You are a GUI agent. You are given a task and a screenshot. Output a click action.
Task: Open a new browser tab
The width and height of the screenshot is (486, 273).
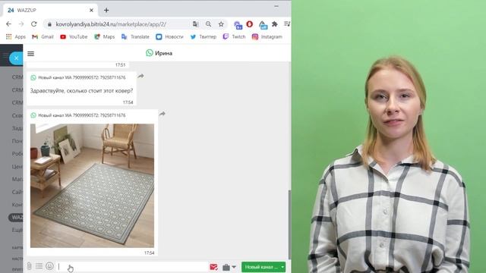click(106, 10)
